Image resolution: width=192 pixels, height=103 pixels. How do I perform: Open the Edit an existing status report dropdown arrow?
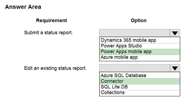click(175, 68)
